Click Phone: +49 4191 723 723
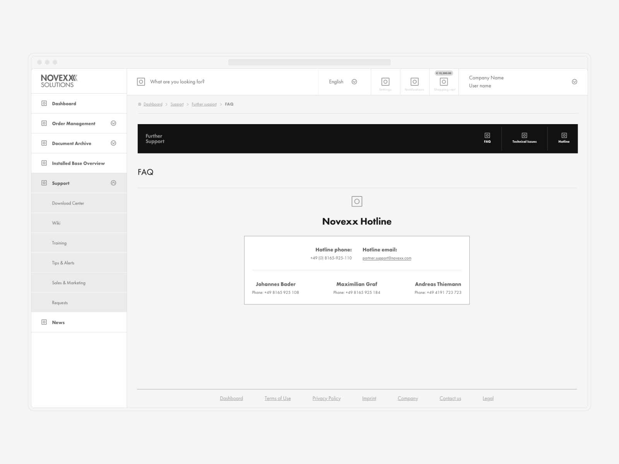Image resolution: width=619 pixels, height=464 pixels. pyautogui.click(x=438, y=293)
